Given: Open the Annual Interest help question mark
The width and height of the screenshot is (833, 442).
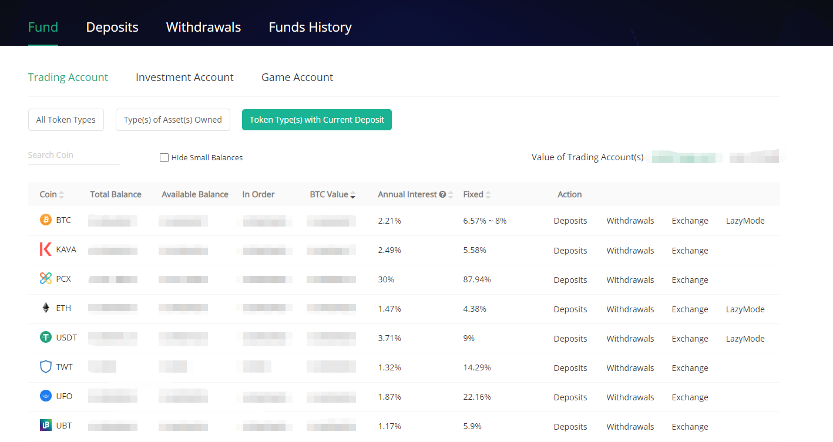Looking at the screenshot, I should point(442,194).
